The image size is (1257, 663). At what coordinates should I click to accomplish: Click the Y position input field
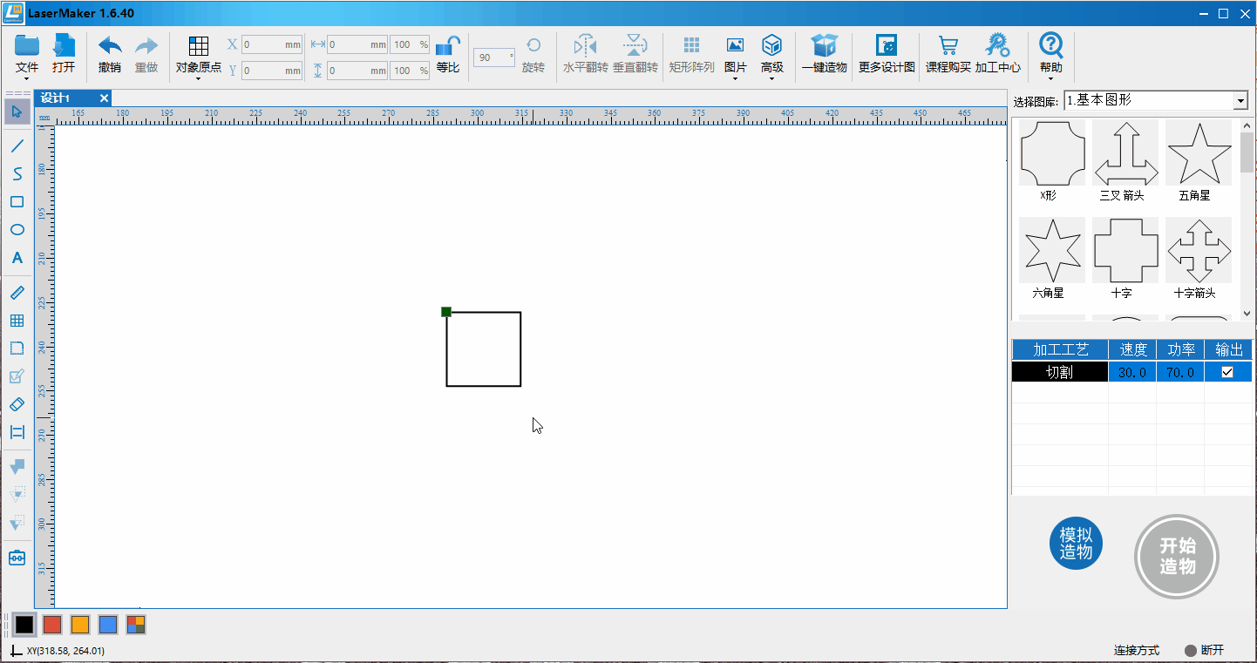coord(272,71)
